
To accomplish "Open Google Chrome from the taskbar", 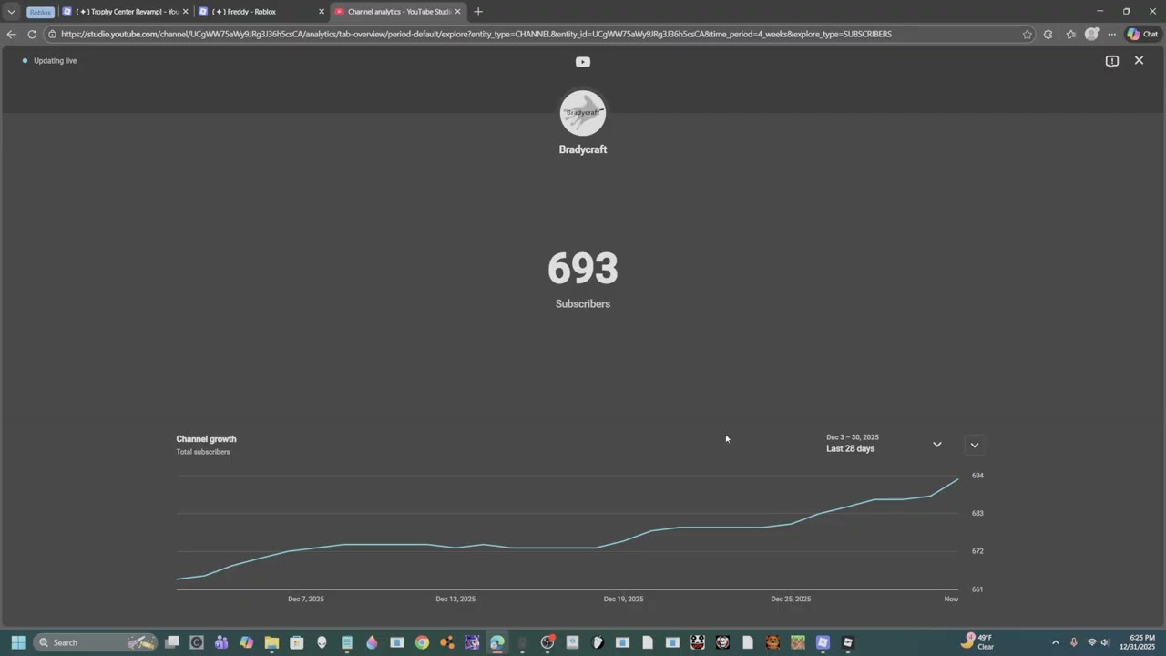I will pos(422,642).
